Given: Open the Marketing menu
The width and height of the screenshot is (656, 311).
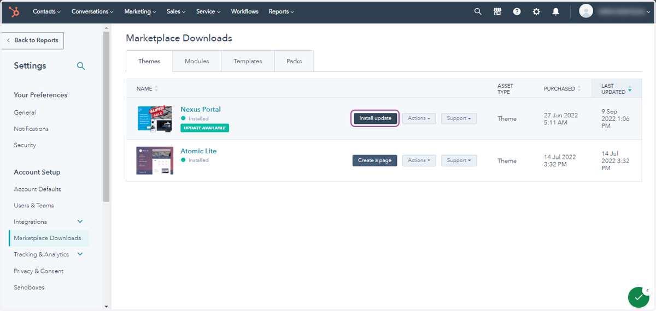Looking at the screenshot, I should tap(140, 11).
